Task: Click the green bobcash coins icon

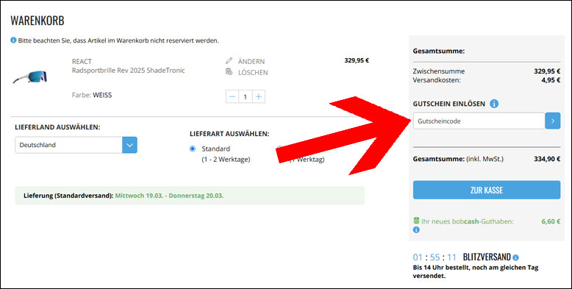Action: click(x=416, y=221)
